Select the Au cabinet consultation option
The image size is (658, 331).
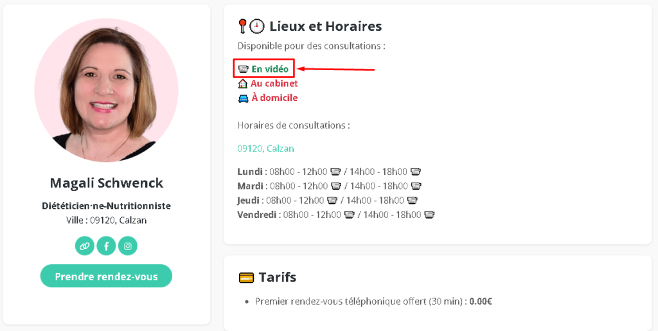pyautogui.click(x=274, y=84)
